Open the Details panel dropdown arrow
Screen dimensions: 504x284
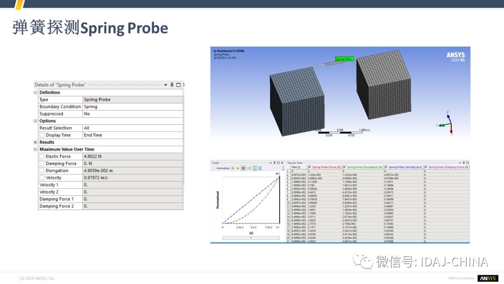165,85
